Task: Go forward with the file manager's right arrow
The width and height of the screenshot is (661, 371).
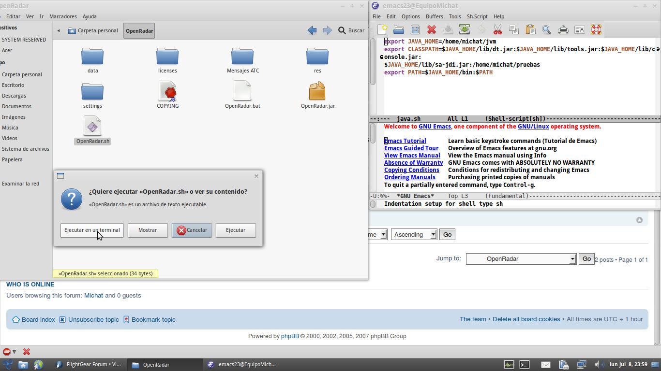Action: click(328, 30)
